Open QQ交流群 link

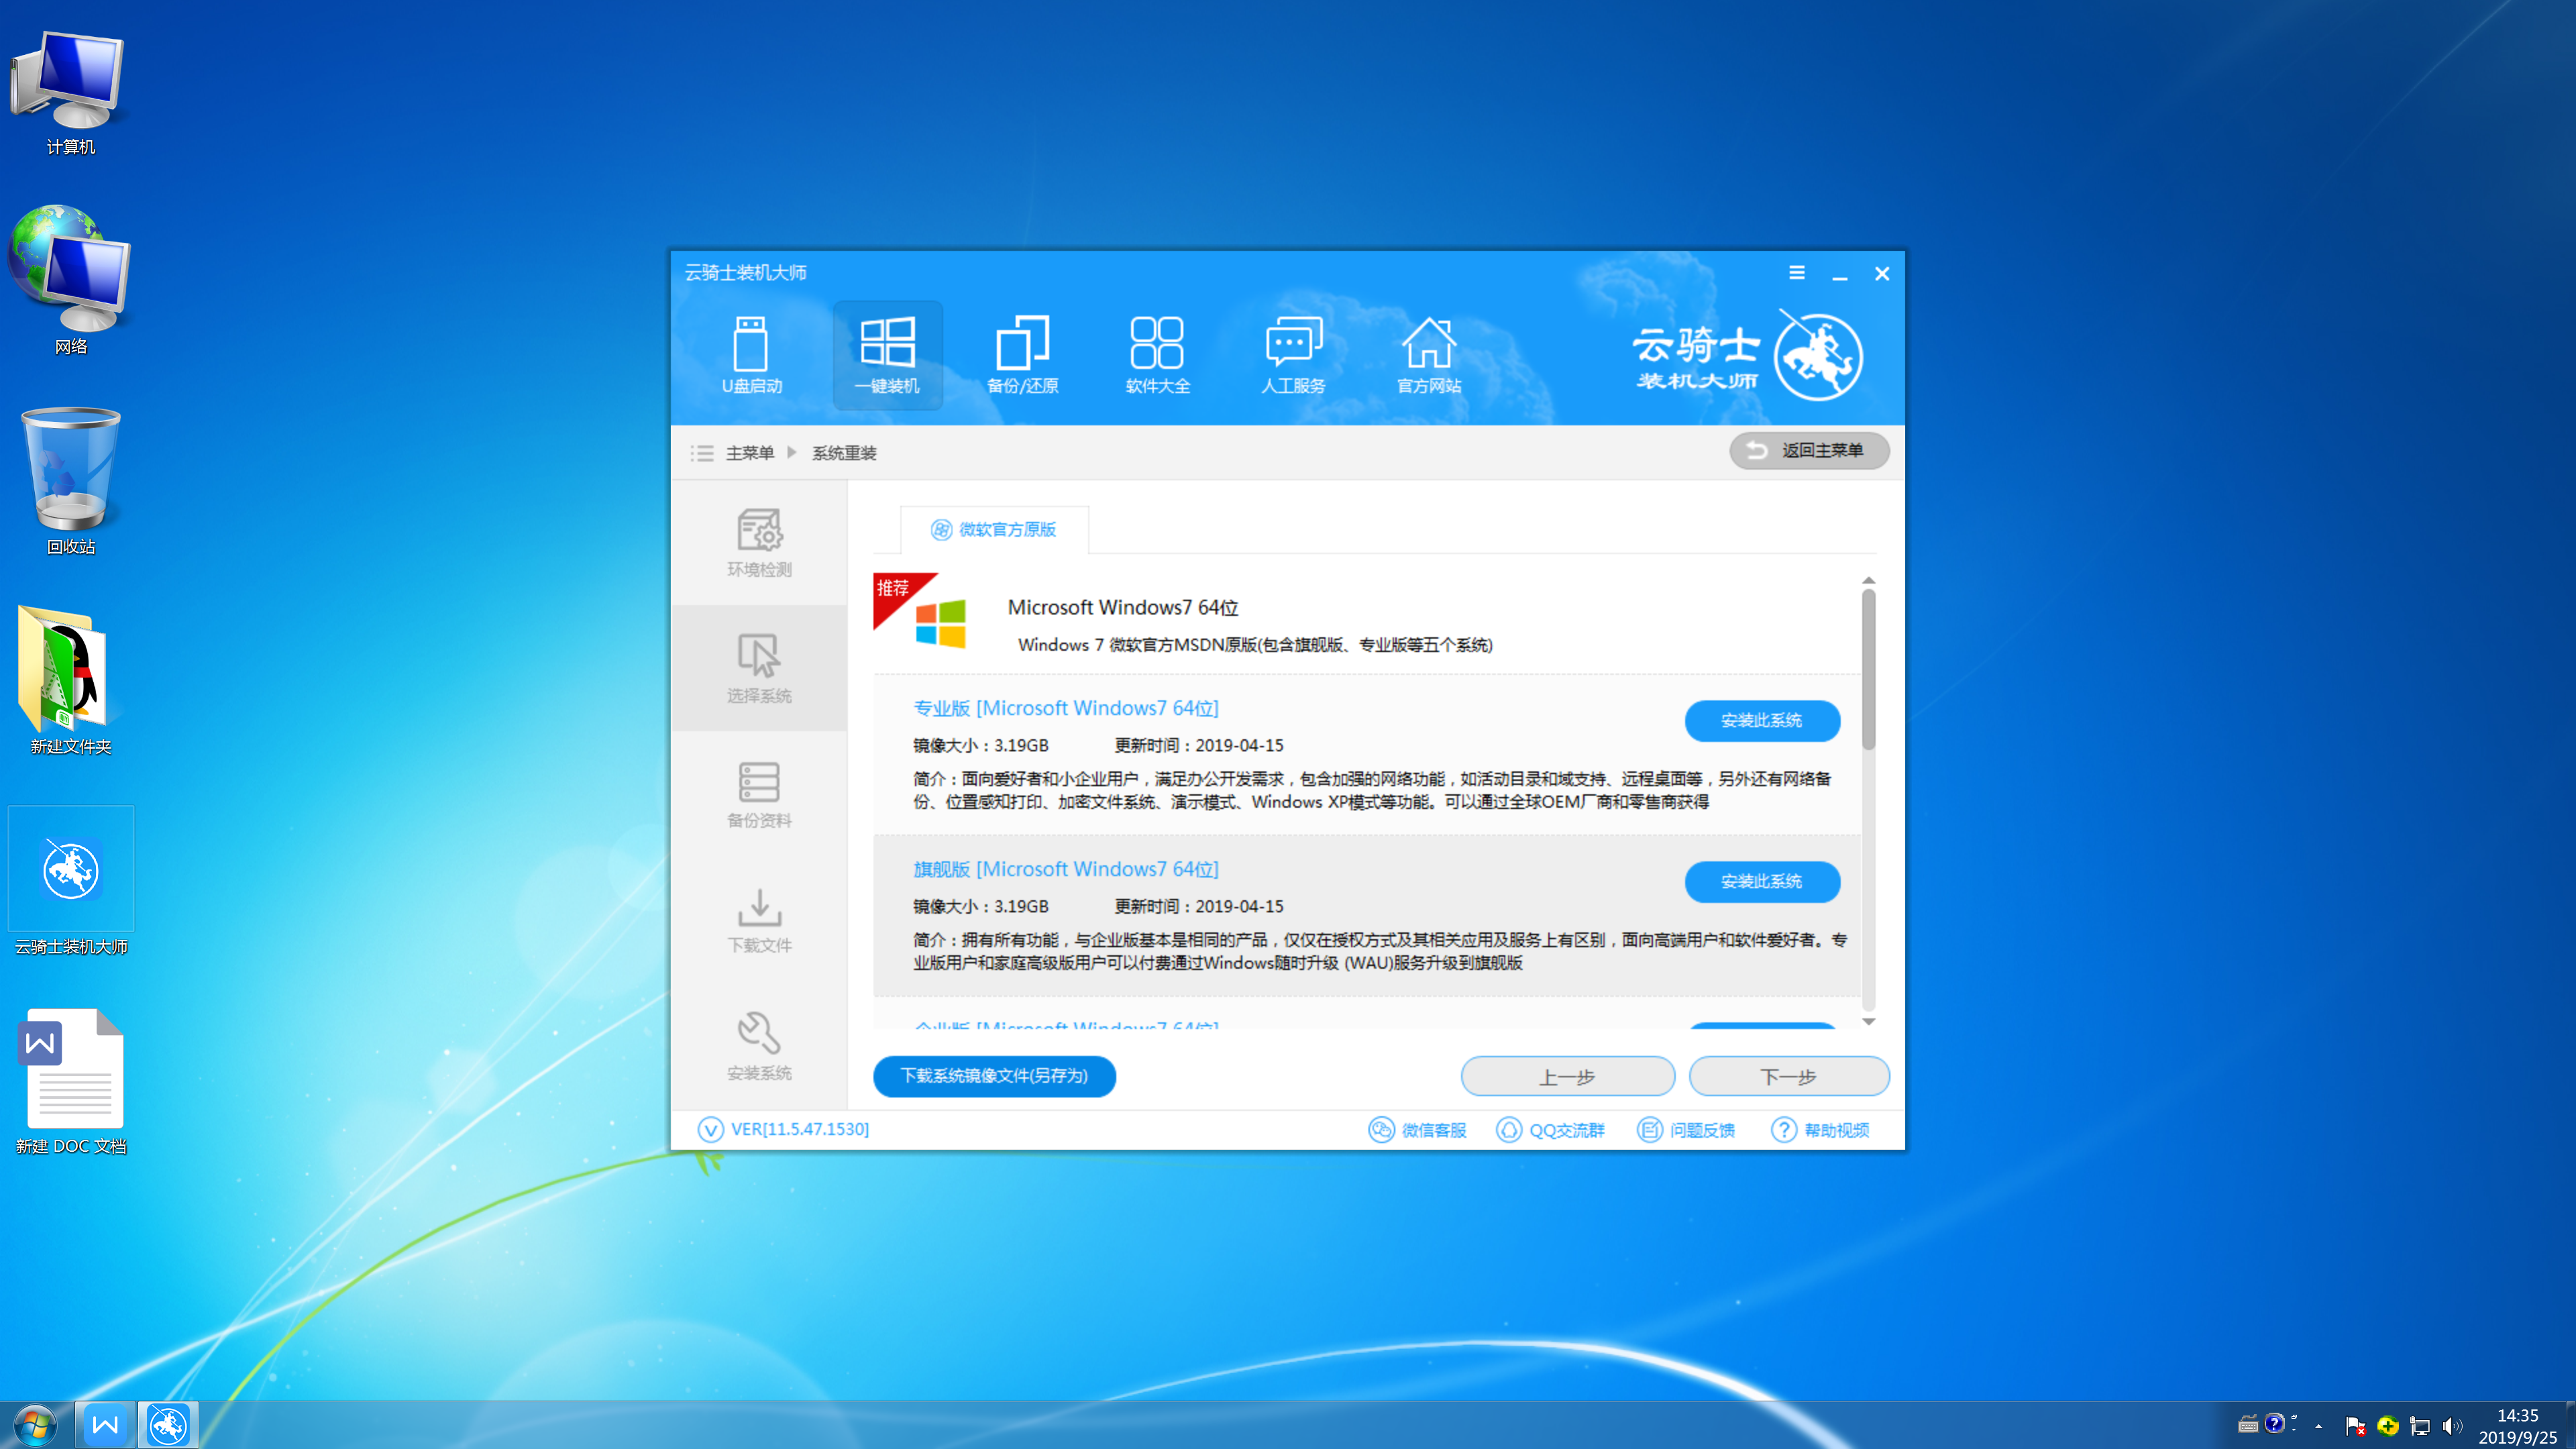point(1550,1130)
